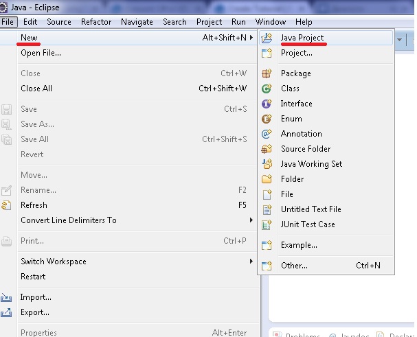The width and height of the screenshot is (417, 337).
Task: Click the Eclipse logo in title bar
Action: click(3, 7)
